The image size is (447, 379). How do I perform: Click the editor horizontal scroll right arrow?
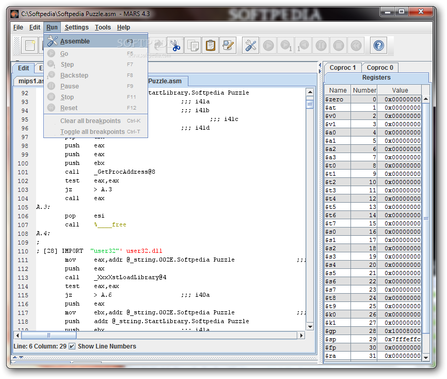[301, 335]
